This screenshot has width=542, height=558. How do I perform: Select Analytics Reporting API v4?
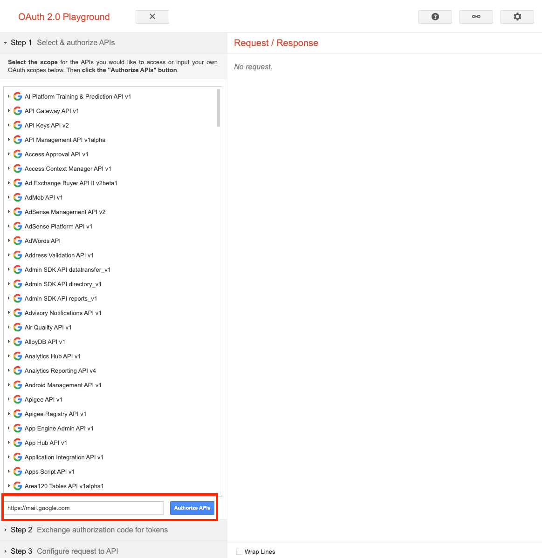tap(60, 371)
